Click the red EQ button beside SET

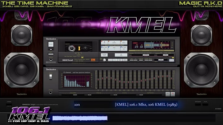[x=173, y=94]
